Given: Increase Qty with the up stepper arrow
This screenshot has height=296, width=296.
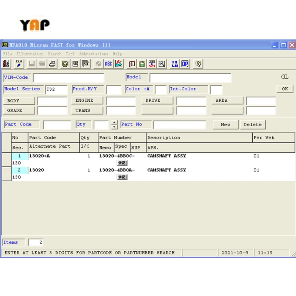Looking at the screenshot, I should click(x=114, y=122).
